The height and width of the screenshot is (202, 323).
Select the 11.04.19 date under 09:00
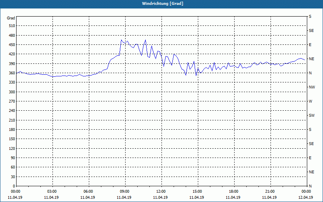(x=124, y=198)
